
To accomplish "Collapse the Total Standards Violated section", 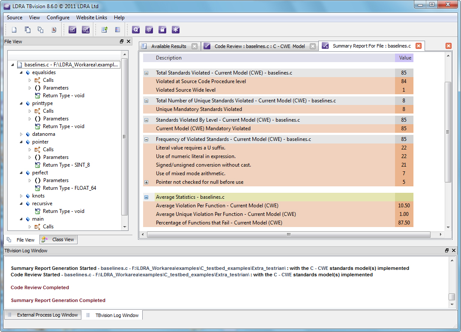I will tap(146, 73).
